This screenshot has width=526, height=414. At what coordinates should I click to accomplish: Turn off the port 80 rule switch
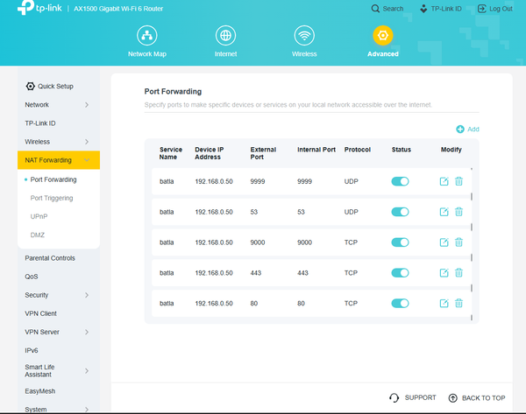click(401, 303)
